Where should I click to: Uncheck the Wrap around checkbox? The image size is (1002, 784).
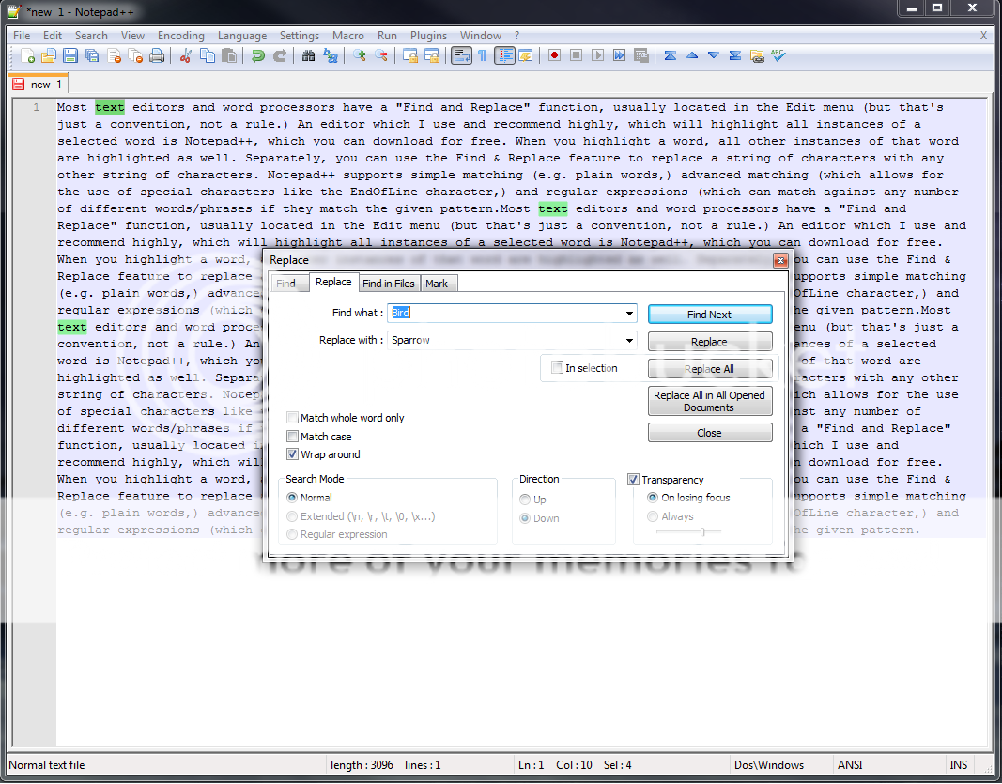click(x=292, y=454)
